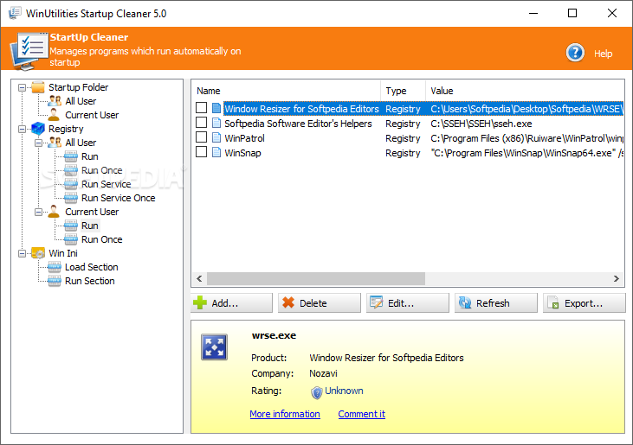Image resolution: width=633 pixels, height=445 pixels.
Task: Click the Add... button
Action: pyautogui.click(x=232, y=302)
